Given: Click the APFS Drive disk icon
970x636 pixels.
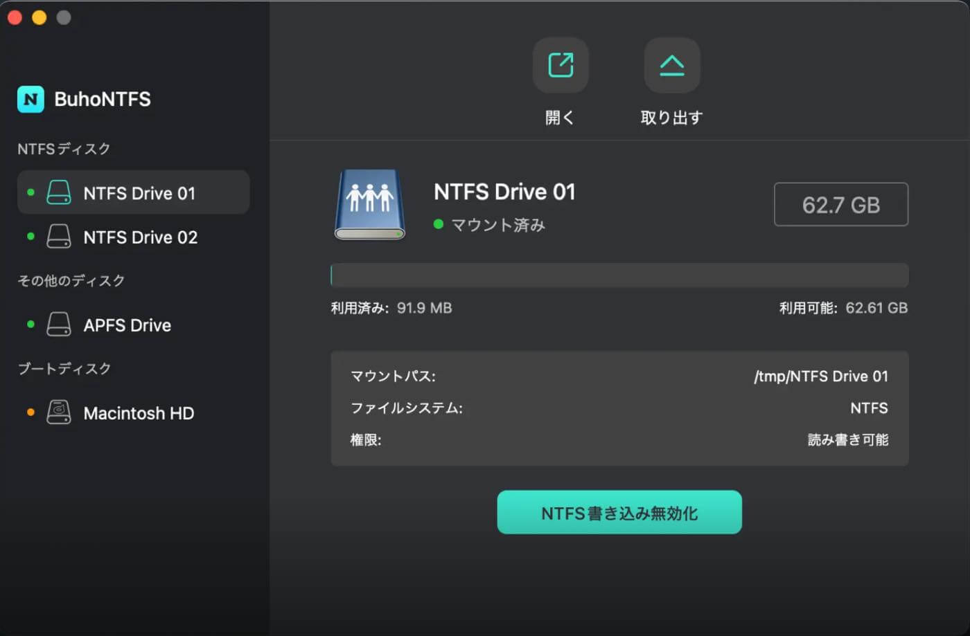Looking at the screenshot, I should pos(59,325).
